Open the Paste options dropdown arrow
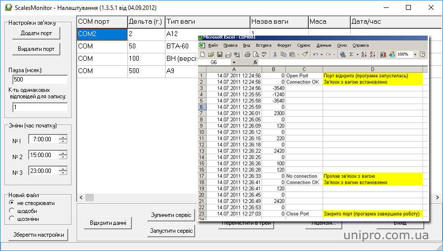Image resolution: width=443 pixels, height=251 pixels. coord(298,54)
